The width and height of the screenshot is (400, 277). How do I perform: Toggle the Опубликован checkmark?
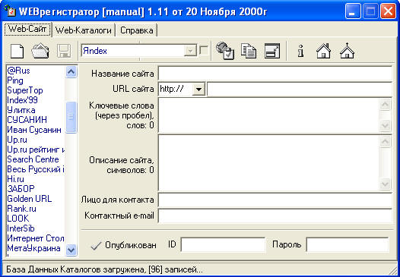pyautogui.click(x=96, y=245)
